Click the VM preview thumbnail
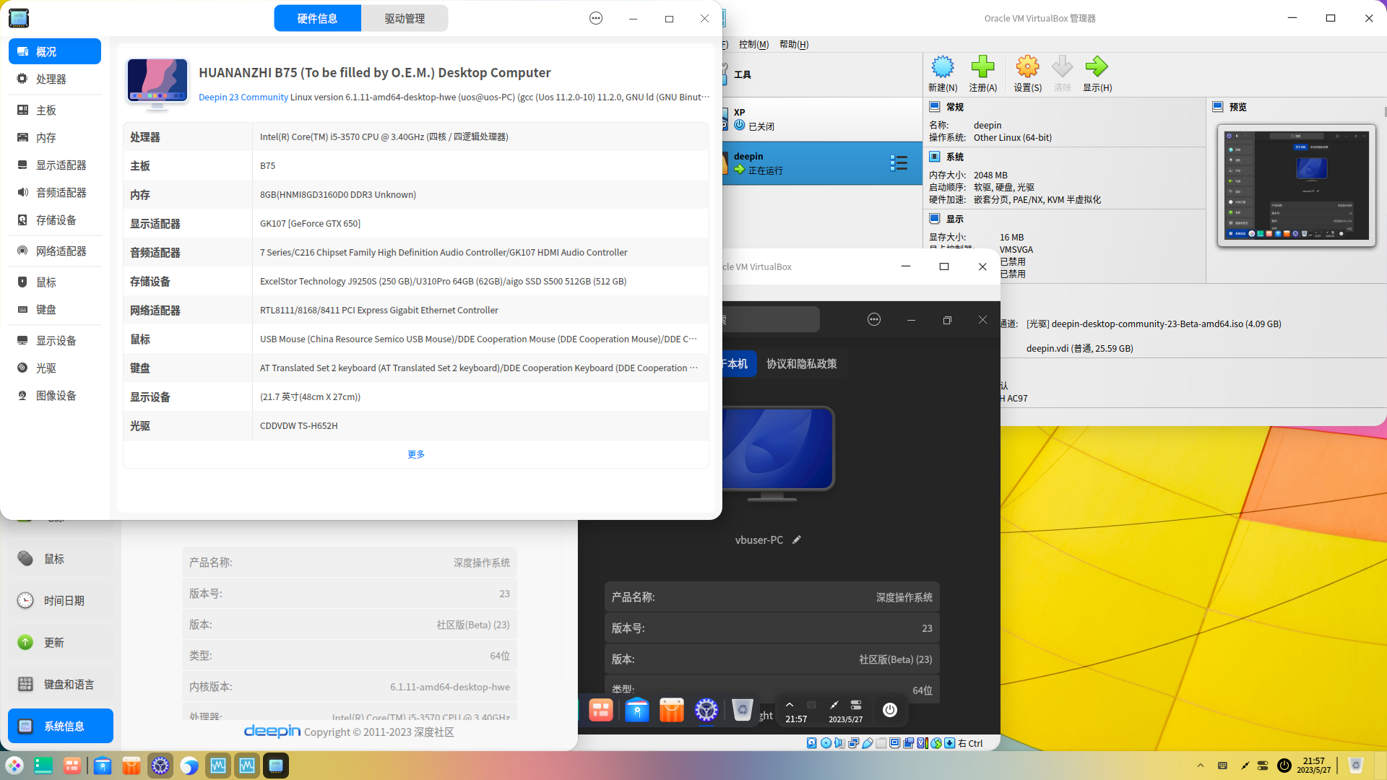 click(1296, 186)
